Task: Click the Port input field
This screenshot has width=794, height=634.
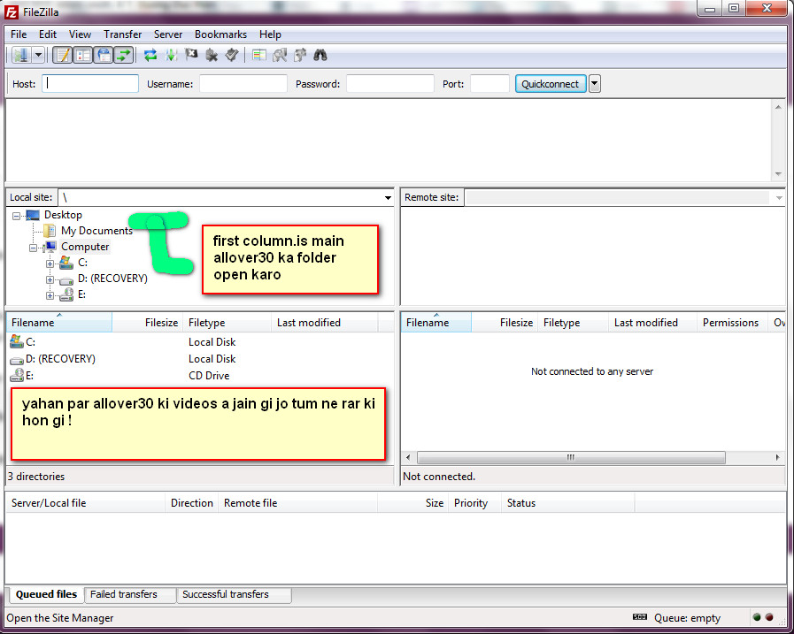Action: (490, 83)
